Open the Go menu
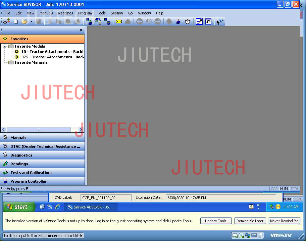The image size is (306, 241). pos(131,13)
